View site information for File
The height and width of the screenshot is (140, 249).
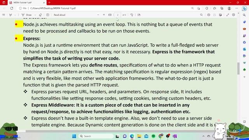click(23, 8)
